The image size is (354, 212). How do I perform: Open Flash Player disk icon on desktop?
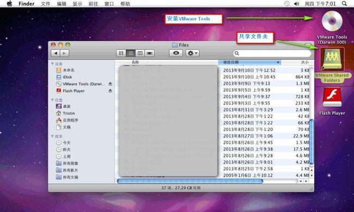[332, 97]
